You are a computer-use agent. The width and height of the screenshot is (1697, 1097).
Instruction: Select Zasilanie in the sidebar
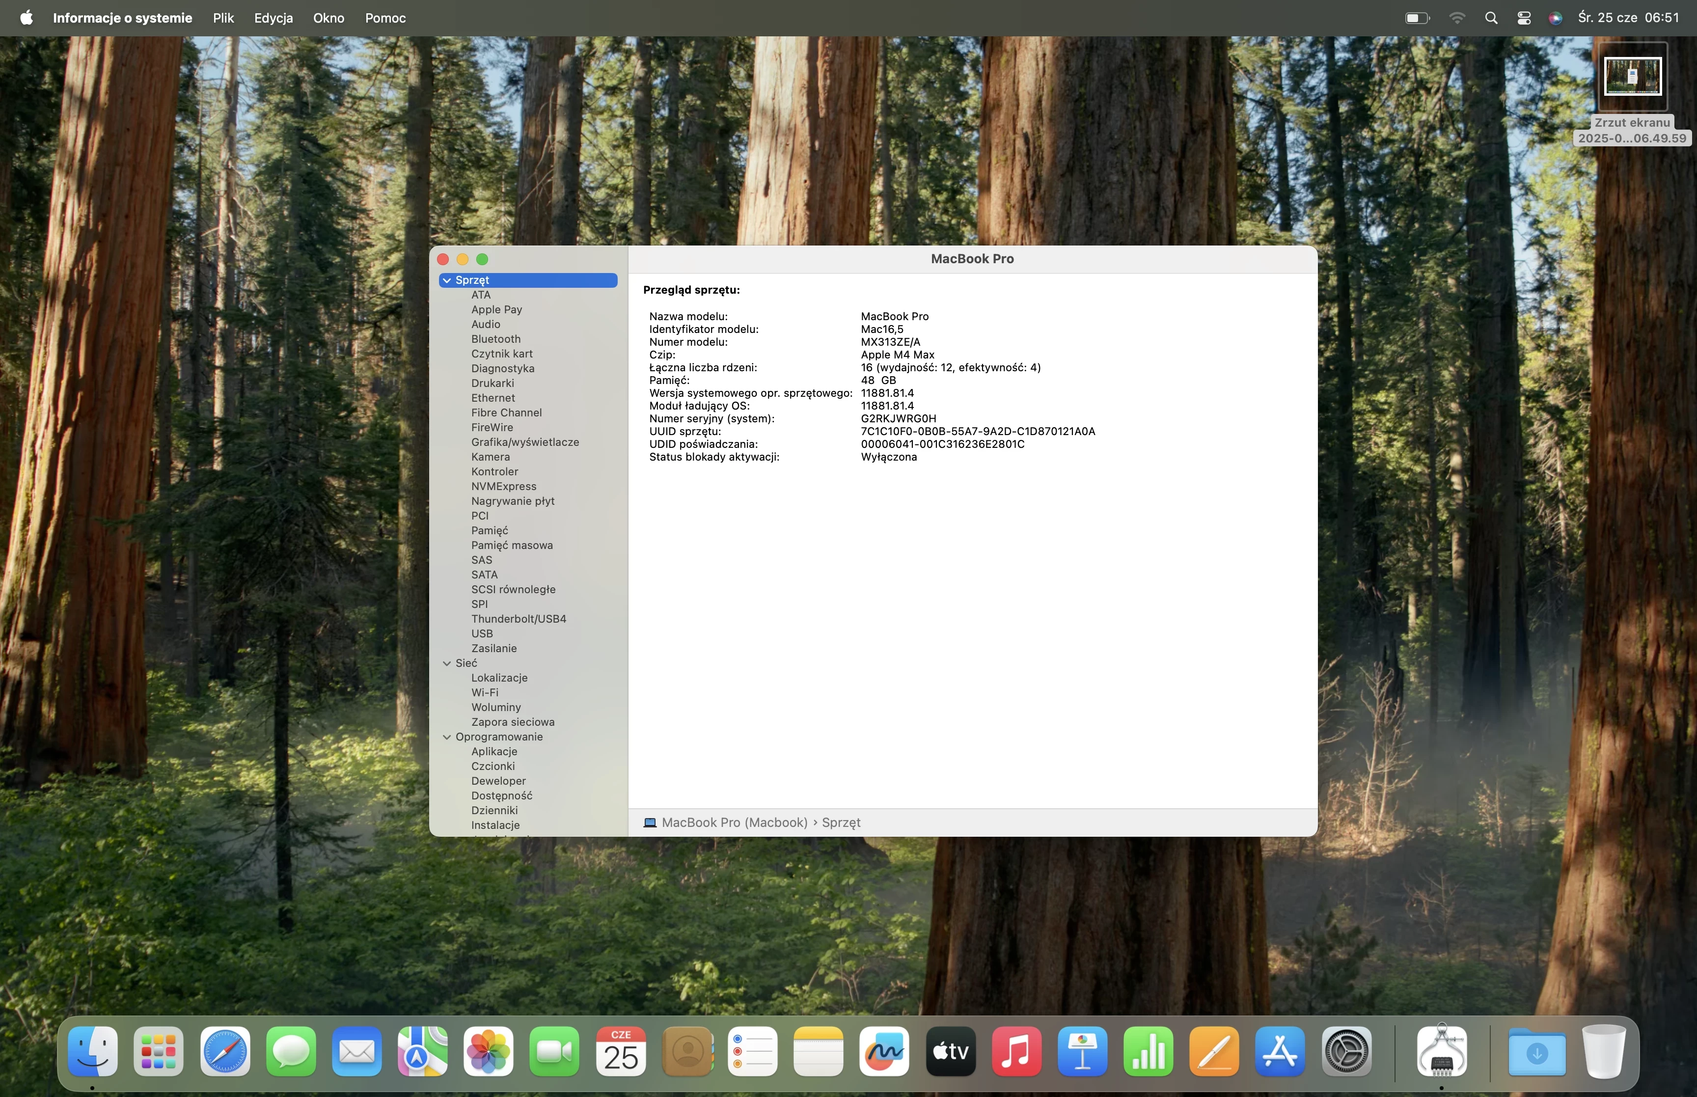pos(494,648)
